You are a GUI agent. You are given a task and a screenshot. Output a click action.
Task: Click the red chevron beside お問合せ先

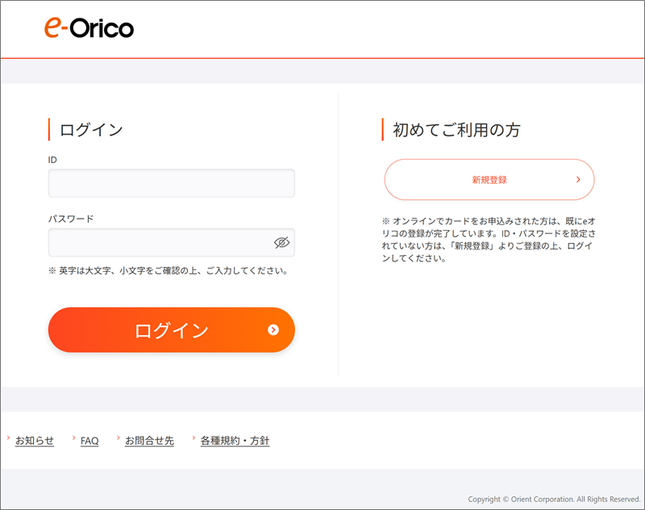coord(118,438)
